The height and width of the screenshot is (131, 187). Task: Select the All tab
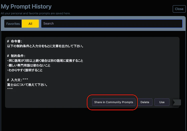pyautogui.click(x=30, y=24)
